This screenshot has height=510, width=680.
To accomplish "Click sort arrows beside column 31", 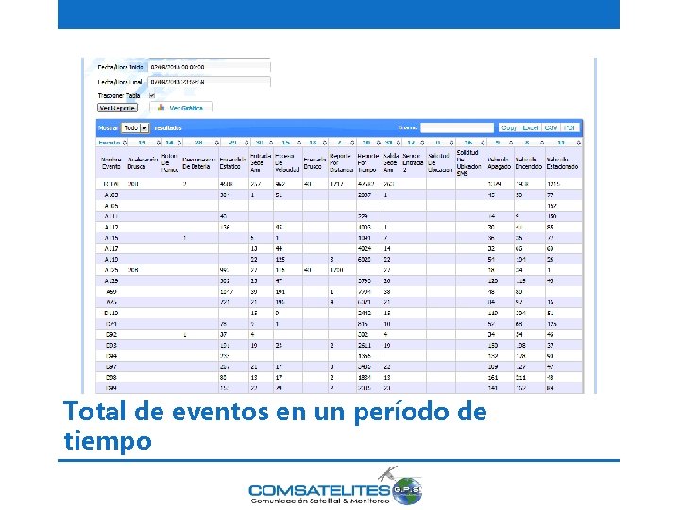I will [x=399, y=143].
